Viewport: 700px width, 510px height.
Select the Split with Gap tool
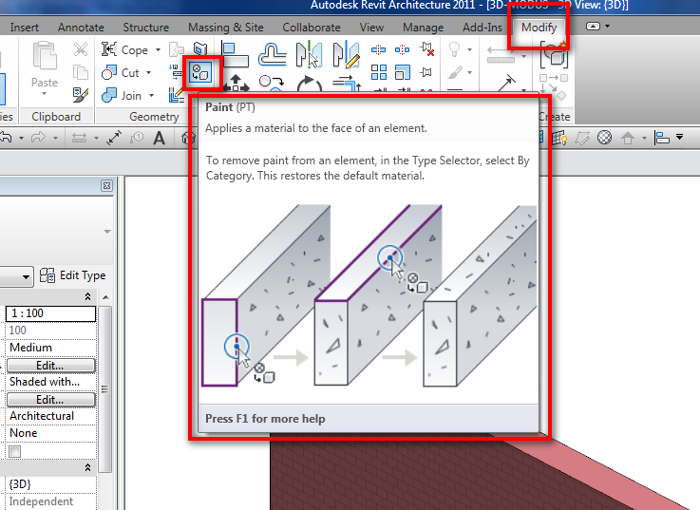(402, 49)
